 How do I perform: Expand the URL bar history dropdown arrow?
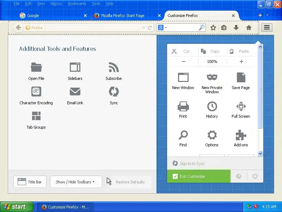pyautogui.click(x=143, y=28)
